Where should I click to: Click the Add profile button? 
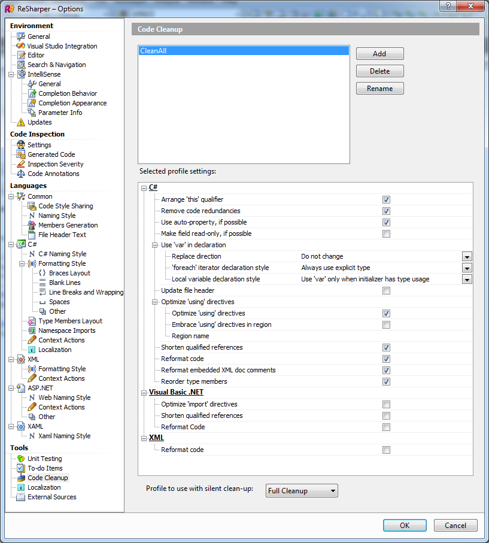pyautogui.click(x=380, y=54)
